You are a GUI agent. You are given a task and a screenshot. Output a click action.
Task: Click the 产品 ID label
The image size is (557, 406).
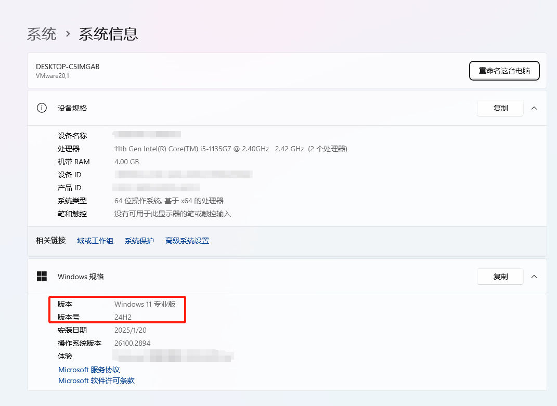(x=69, y=188)
